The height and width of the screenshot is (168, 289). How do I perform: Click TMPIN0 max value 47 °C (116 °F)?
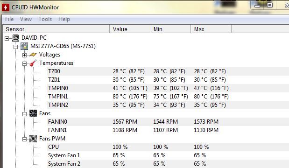click(211, 88)
